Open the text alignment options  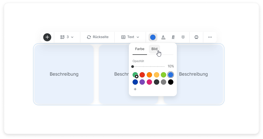tap(183, 37)
